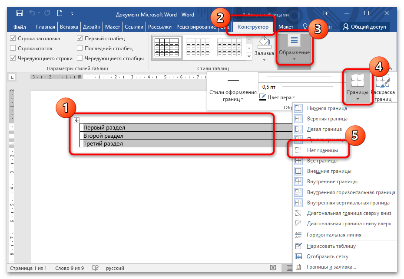This screenshot has height=279, width=404.
Task: Select the third table style thumbnail
Action: tap(229, 48)
